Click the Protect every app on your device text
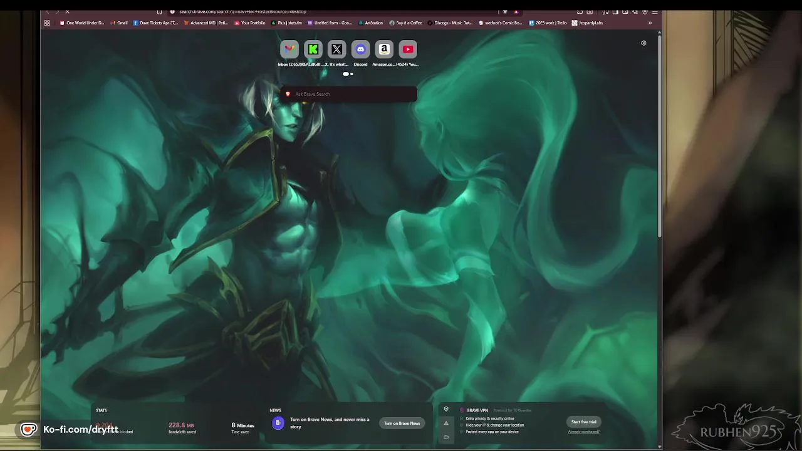This screenshot has height=451, width=802. pyautogui.click(x=492, y=432)
